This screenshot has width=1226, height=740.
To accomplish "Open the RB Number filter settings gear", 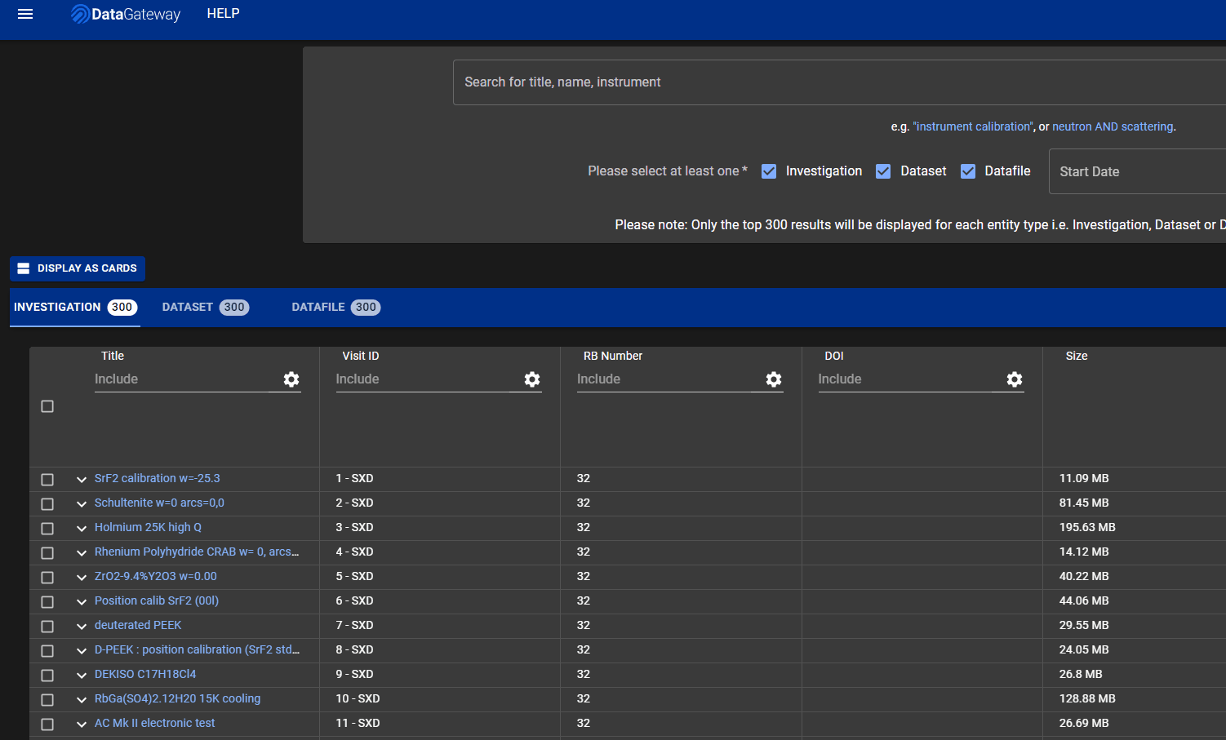I will [x=773, y=379].
